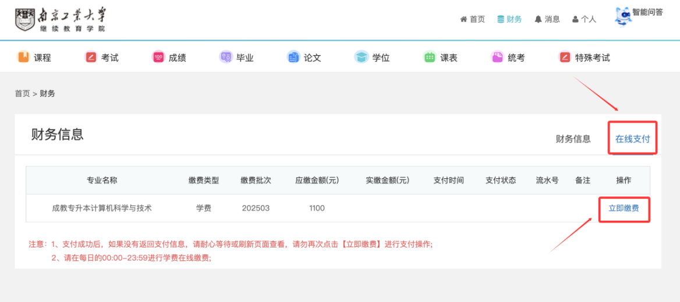Viewport: 680px width, 302px height.
Task: Click the 特殊考试 red pencil icon
Action: coord(565,57)
